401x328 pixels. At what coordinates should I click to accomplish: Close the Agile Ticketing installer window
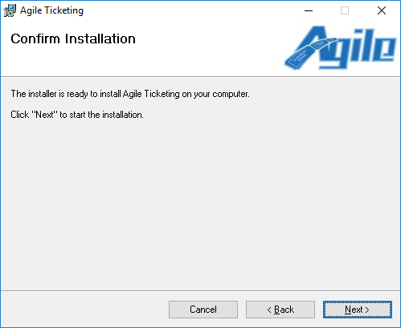point(382,10)
